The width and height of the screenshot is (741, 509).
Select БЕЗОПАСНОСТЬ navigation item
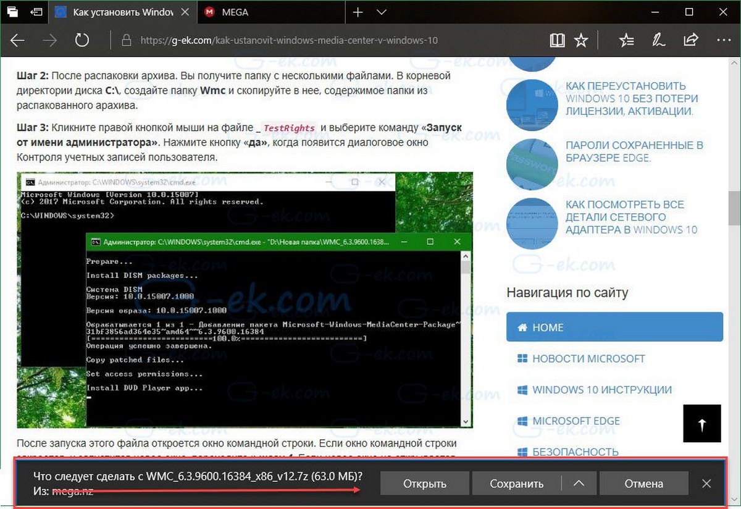[576, 452]
